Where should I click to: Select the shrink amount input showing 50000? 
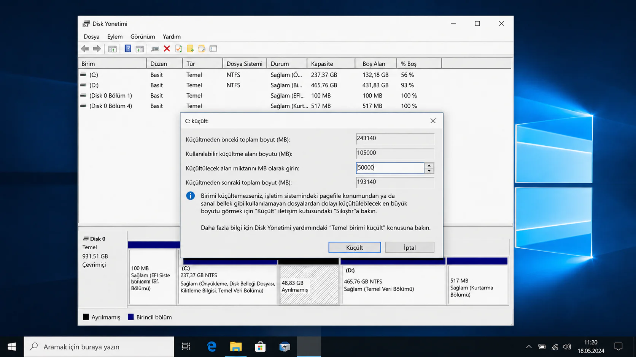pos(390,168)
